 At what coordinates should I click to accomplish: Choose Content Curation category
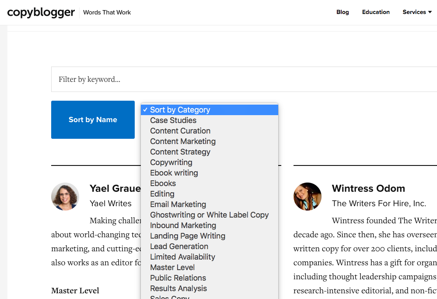[180, 131]
